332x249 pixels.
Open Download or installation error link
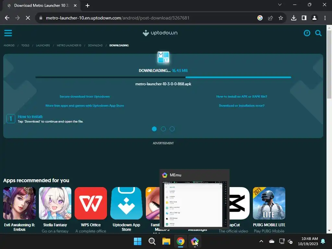(242, 106)
